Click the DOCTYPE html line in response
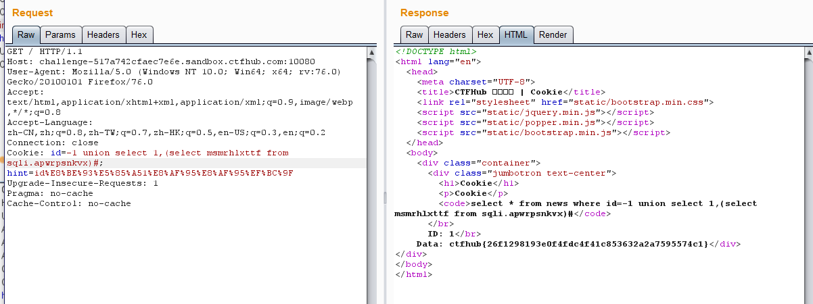The image size is (813, 304). click(436, 51)
